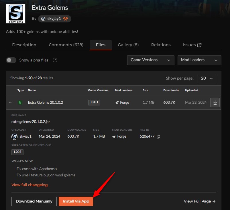Click the Extra Golems 20.1.0.2 file name
This screenshot has width=230, height=210.
46,103
